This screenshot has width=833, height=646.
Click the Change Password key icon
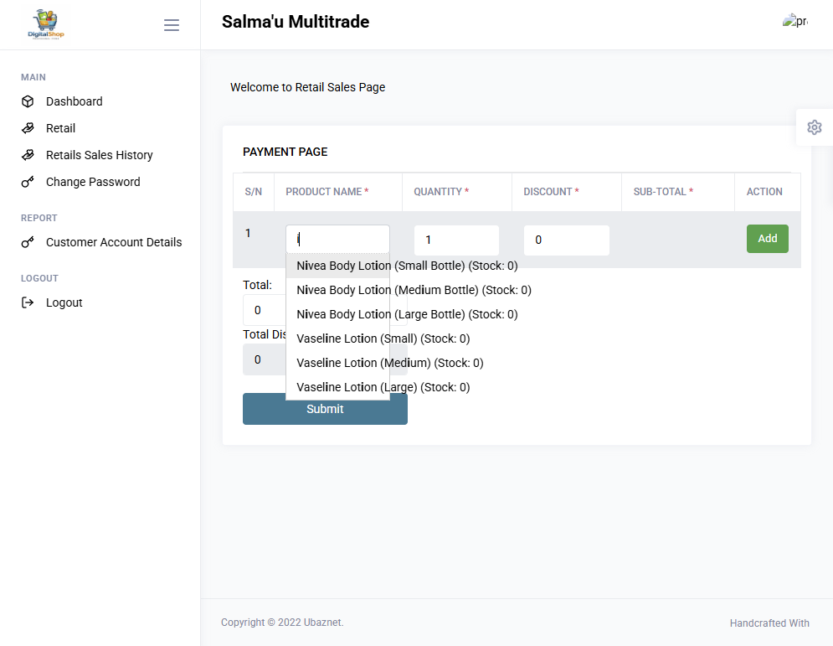pos(28,182)
